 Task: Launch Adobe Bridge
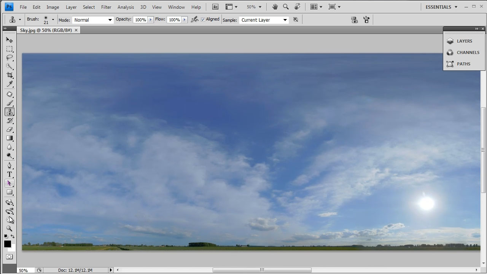point(215,7)
